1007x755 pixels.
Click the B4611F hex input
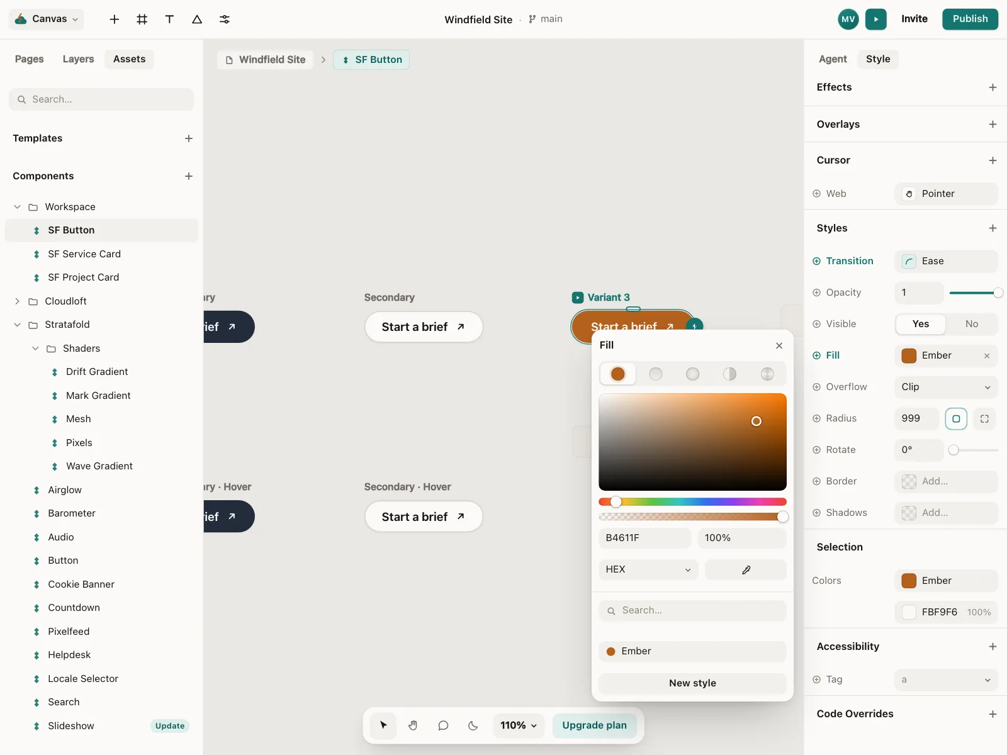pyautogui.click(x=644, y=538)
